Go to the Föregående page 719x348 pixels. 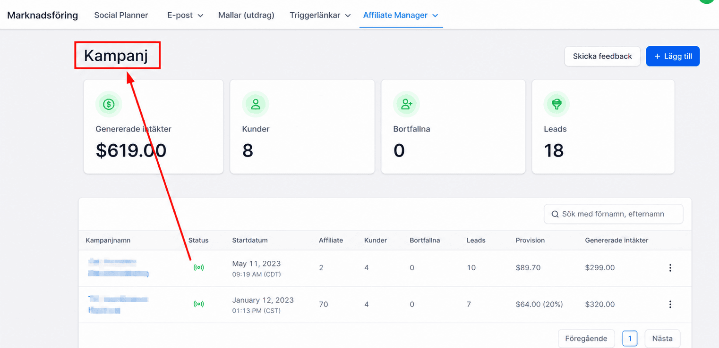coord(586,339)
